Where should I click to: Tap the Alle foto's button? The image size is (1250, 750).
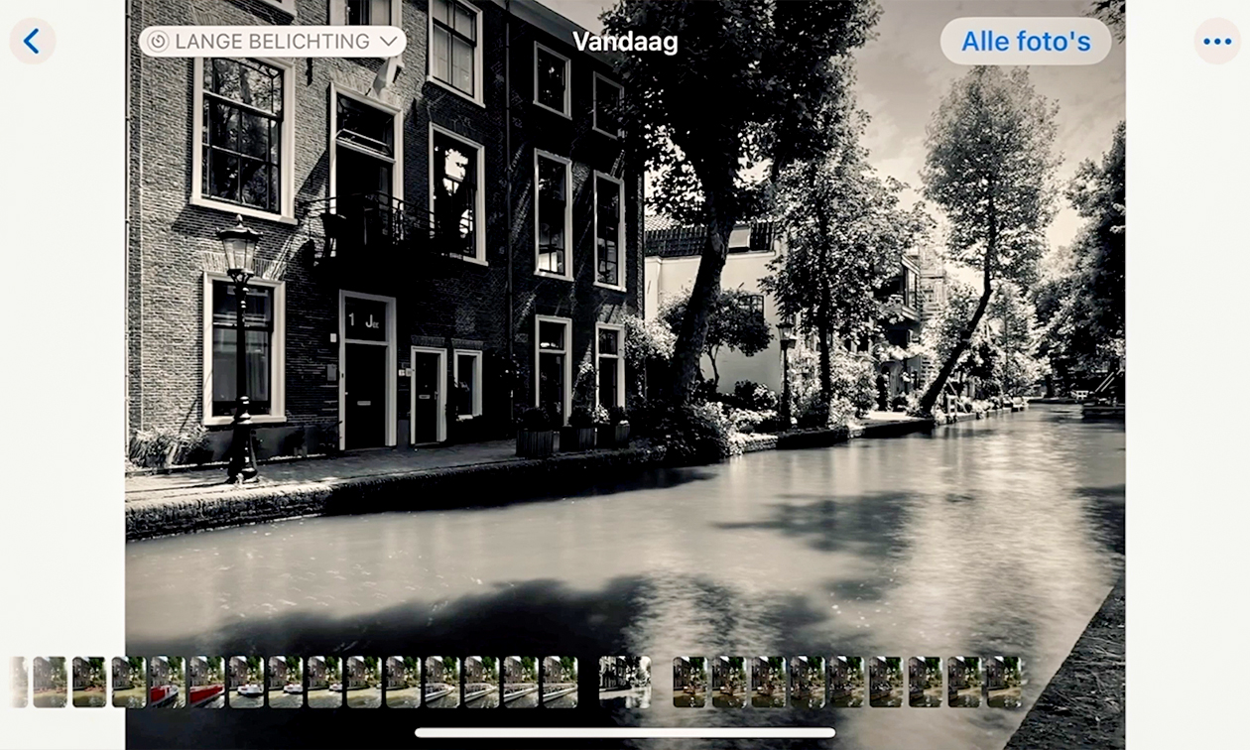click(1025, 41)
